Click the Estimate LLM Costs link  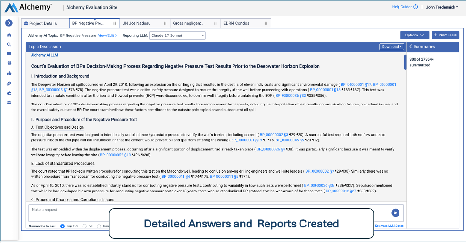(389, 226)
